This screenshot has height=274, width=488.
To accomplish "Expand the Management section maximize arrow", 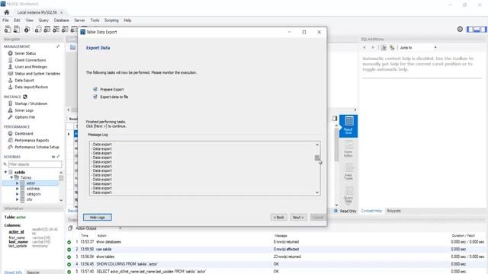I will [x=58, y=46].
